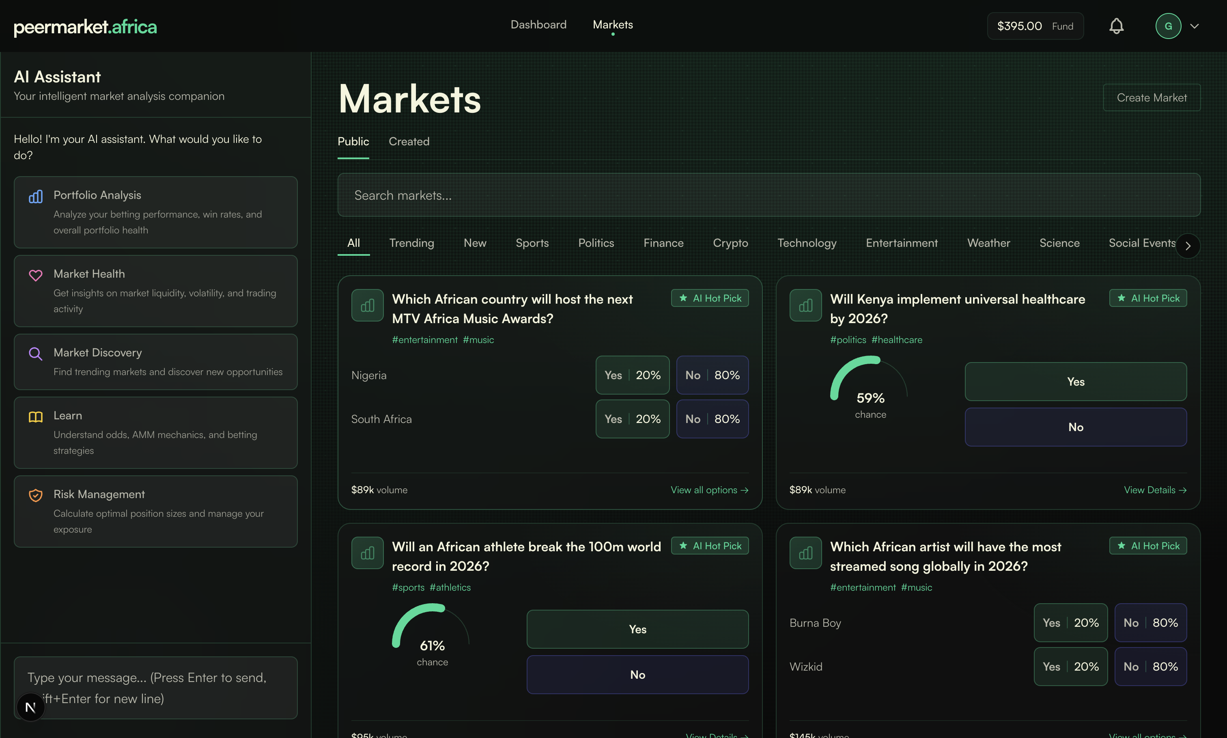Open the G profile avatar menu
Screen dimensions: 1227x738
(x=1169, y=26)
